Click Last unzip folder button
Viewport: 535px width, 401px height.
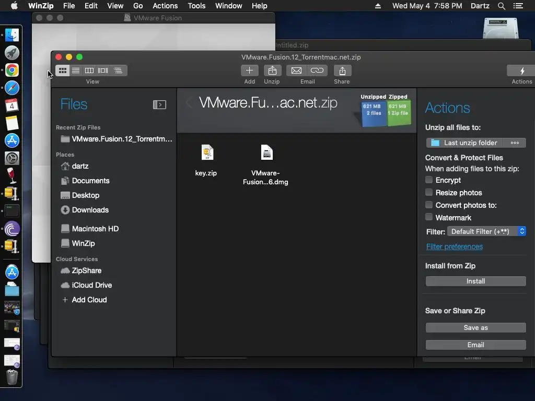click(464, 143)
